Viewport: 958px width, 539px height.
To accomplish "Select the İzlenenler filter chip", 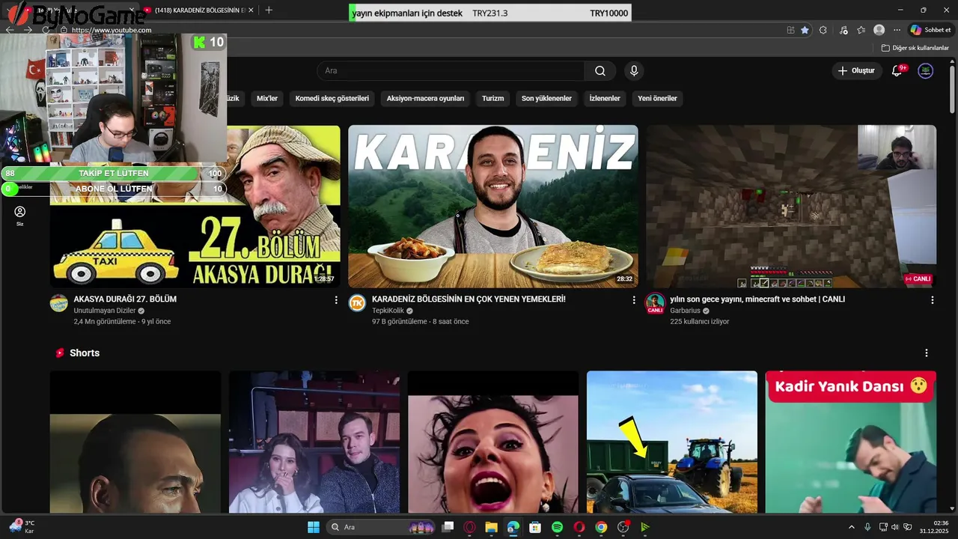I will click(x=605, y=98).
